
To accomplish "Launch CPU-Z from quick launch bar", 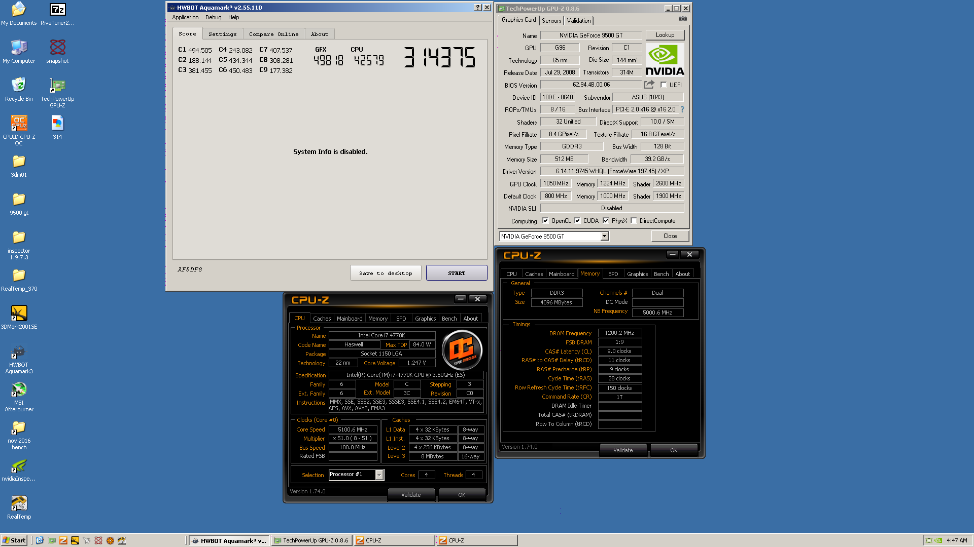I will (63, 540).
